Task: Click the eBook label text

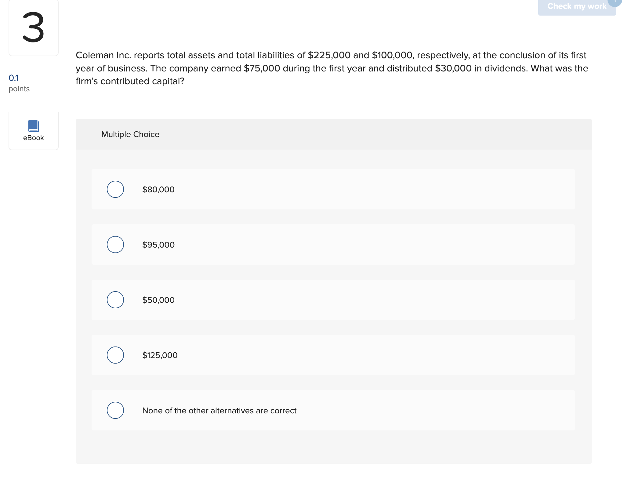Action: coord(33,138)
